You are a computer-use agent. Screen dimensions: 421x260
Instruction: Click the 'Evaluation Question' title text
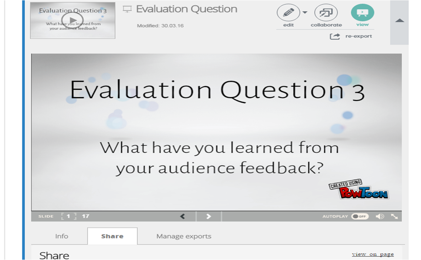[187, 9]
